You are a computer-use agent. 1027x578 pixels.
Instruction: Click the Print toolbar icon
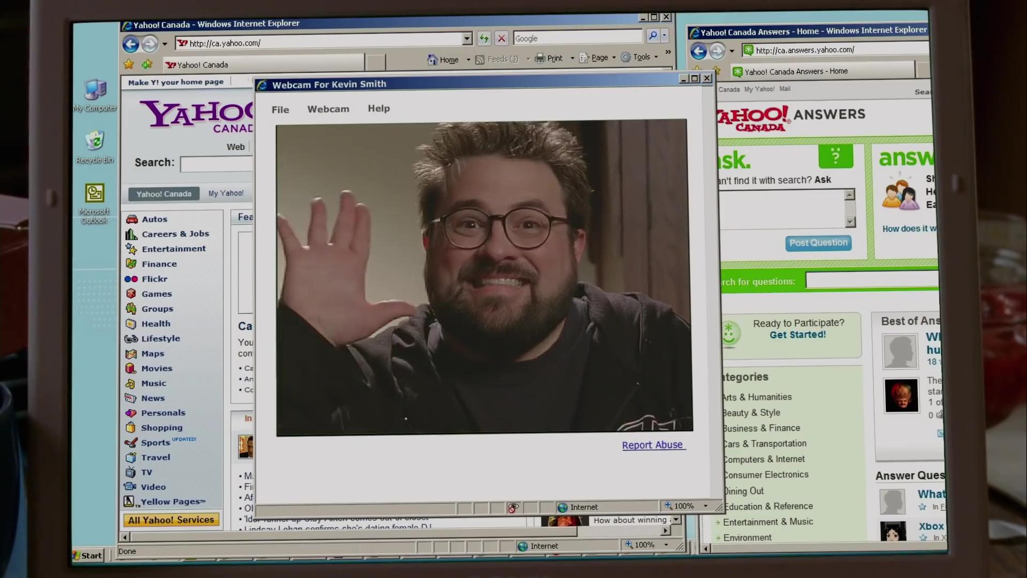coord(540,58)
